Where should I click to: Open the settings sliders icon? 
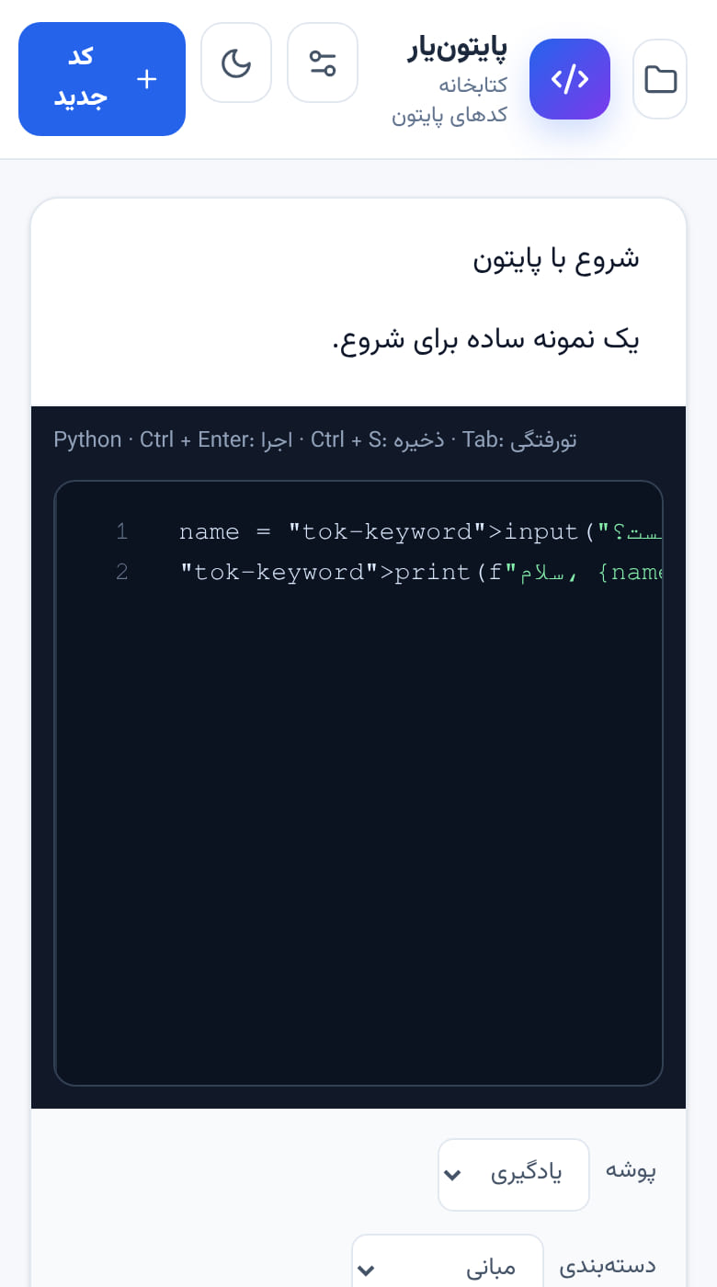pos(323,63)
